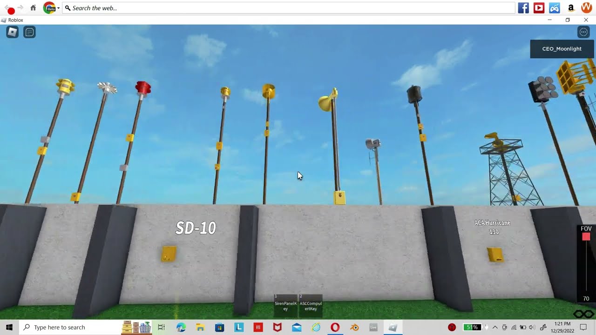The image size is (596, 335).
Task: Open Microsoft Store from the taskbar
Action: click(219, 327)
